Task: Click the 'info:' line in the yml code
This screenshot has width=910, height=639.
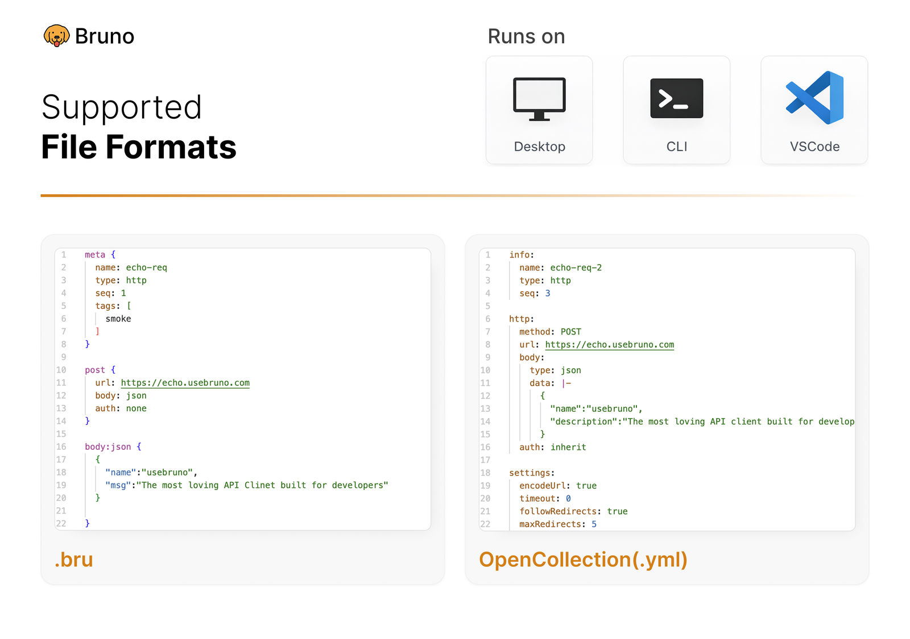Action: pos(522,255)
